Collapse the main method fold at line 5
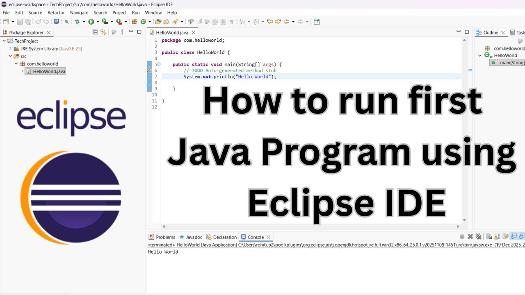 (159, 64)
